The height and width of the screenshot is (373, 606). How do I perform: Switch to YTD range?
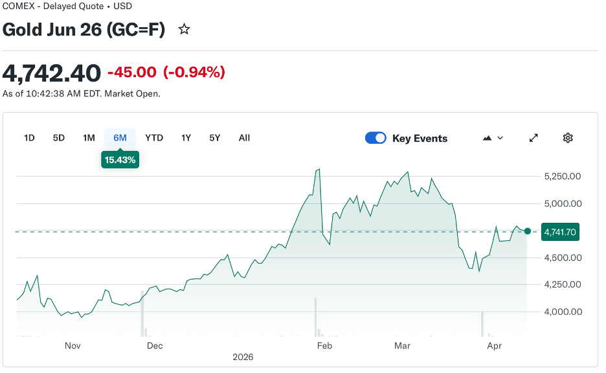154,138
